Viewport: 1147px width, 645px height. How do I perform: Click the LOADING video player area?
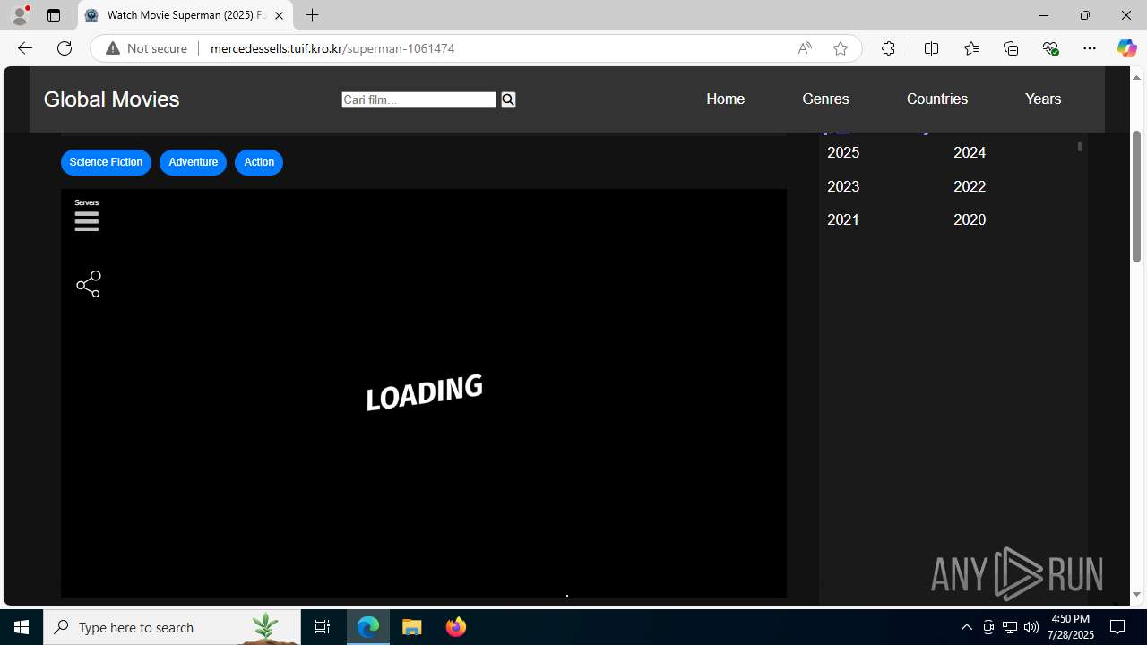click(x=424, y=392)
